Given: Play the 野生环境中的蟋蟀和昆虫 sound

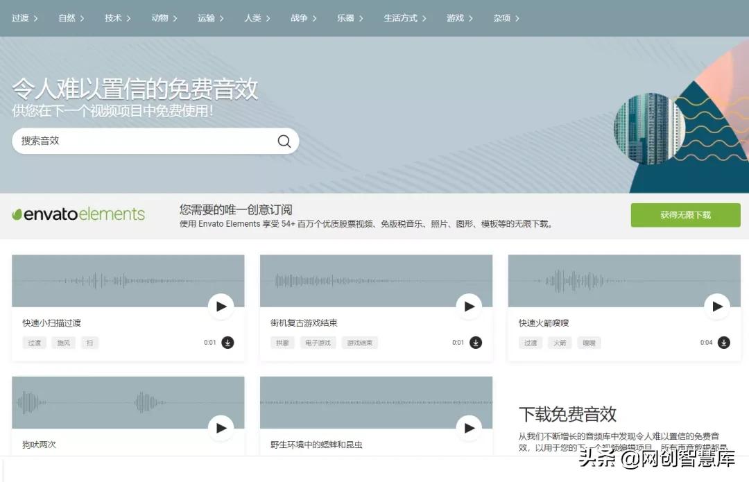Looking at the screenshot, I should pos(469,428).
